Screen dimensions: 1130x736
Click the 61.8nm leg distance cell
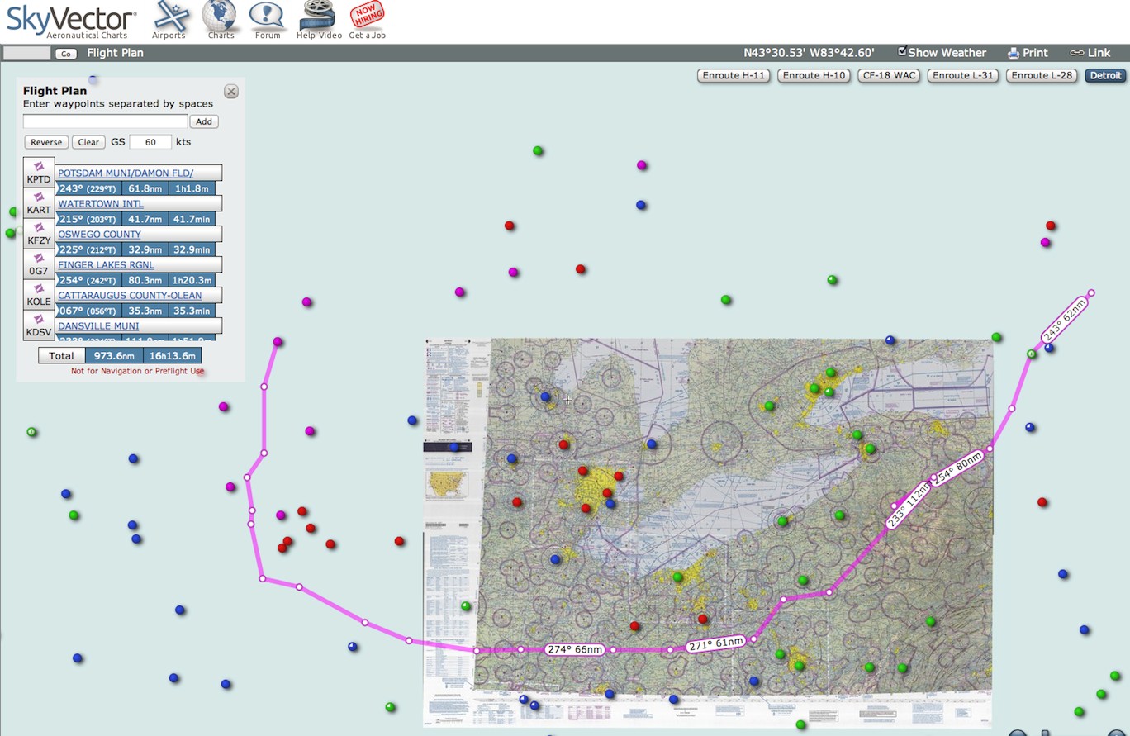click(145, 188)
